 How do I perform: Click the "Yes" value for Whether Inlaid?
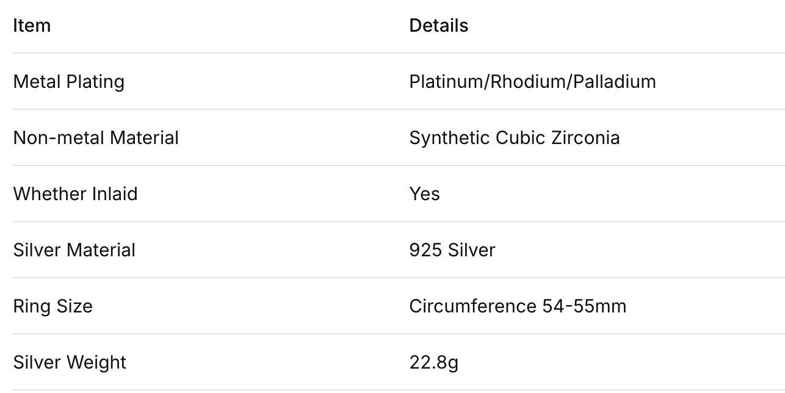pyautogui.click(x=424, y=194)
